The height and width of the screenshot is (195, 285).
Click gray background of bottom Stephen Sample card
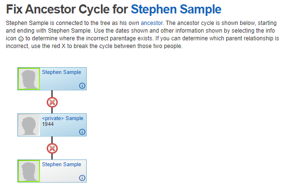click(60, 174)
